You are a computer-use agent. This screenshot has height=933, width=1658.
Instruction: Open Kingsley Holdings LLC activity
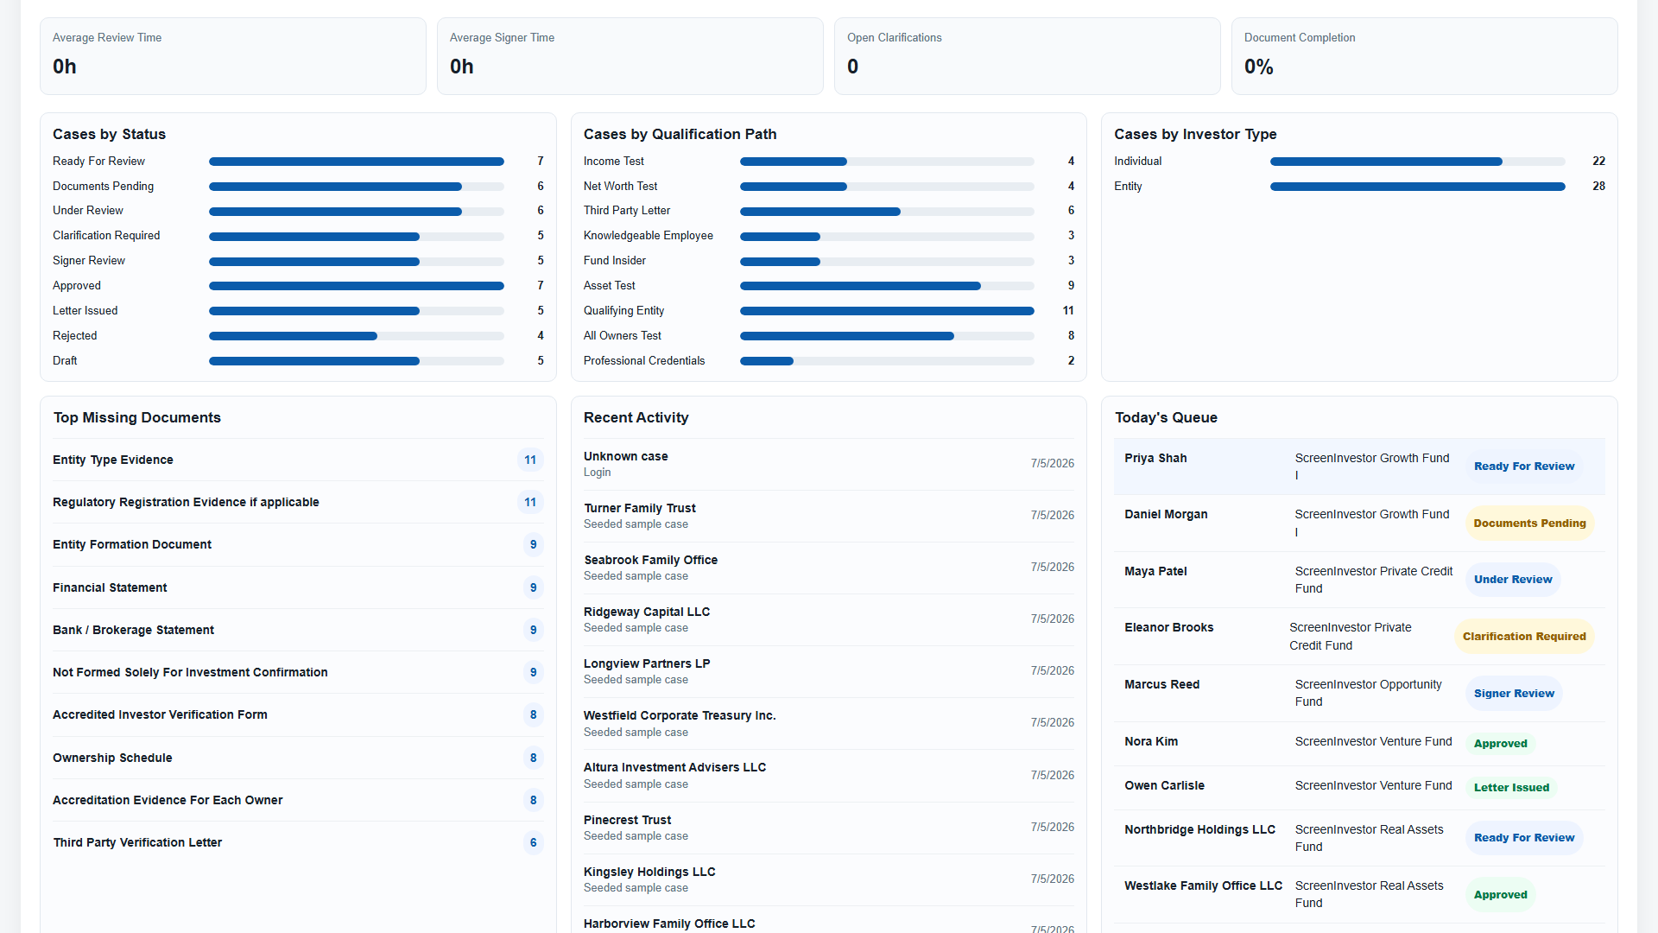(828, 879)
